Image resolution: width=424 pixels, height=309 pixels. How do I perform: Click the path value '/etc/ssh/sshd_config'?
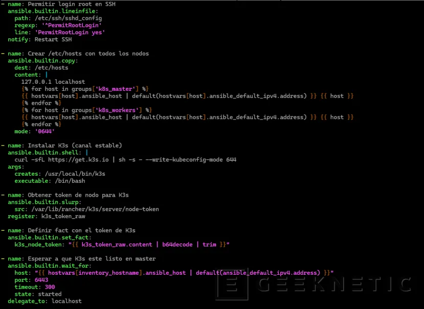click(69, 18)
